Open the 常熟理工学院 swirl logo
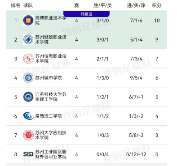 click(x=28, y=116)
